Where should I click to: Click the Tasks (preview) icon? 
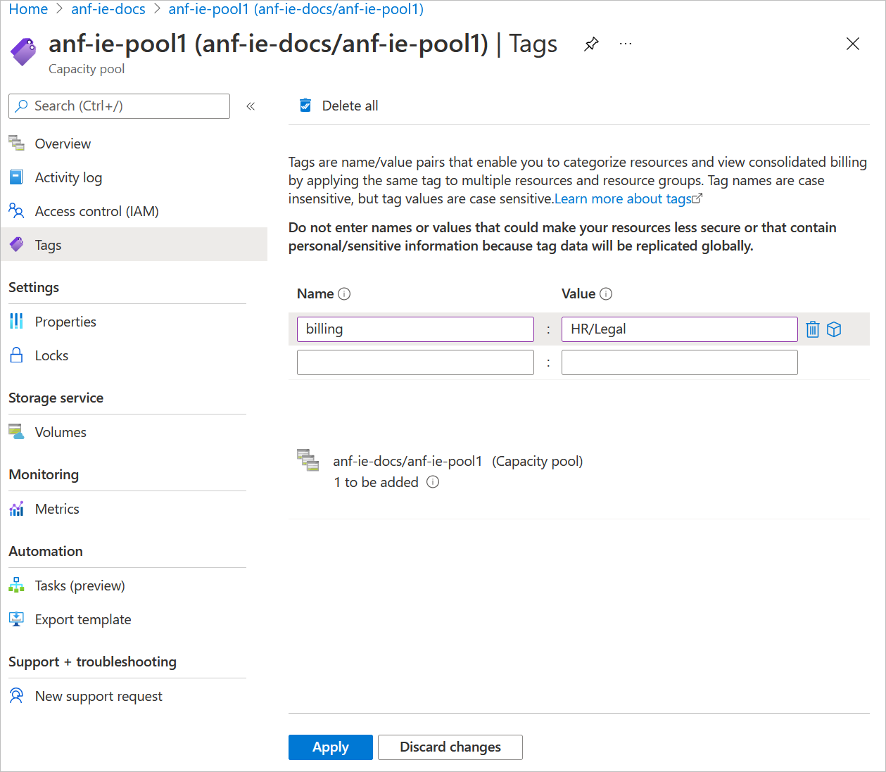pos(16,585)
